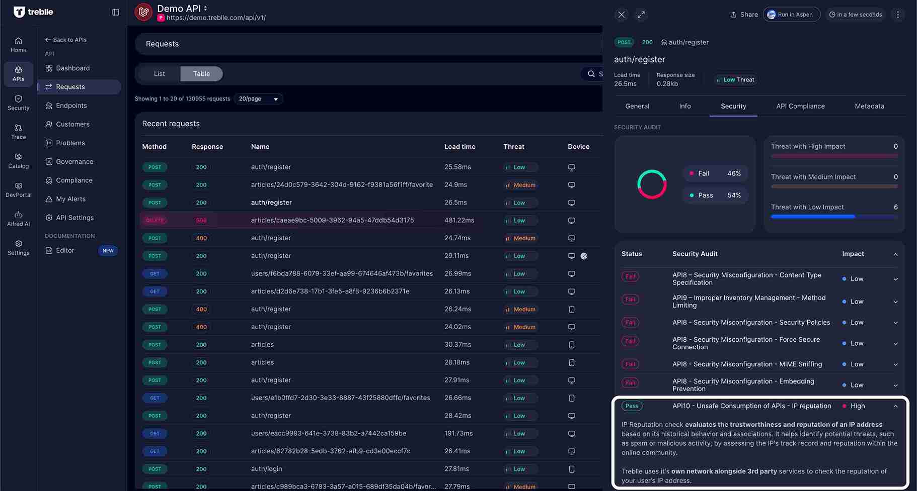Viewport: 917px width, 491px height.
Task: Open the Security section in the sidebar
Action: pos(18,103)
